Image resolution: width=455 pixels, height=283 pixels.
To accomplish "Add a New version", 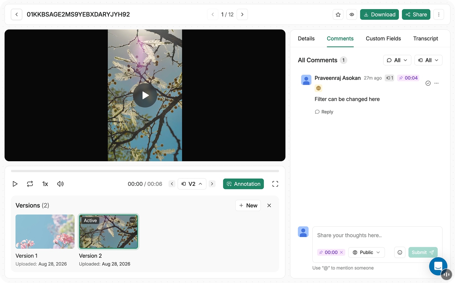I will (x=248, y=206).
